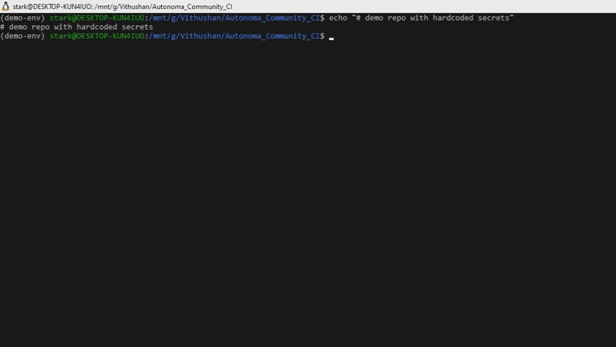The width and height of the screenshot is (616, 347).
Task: Click the window title text stark@DESKTOP-KUN4IUO
Action: pyautogui.click(x=52, y=7)
